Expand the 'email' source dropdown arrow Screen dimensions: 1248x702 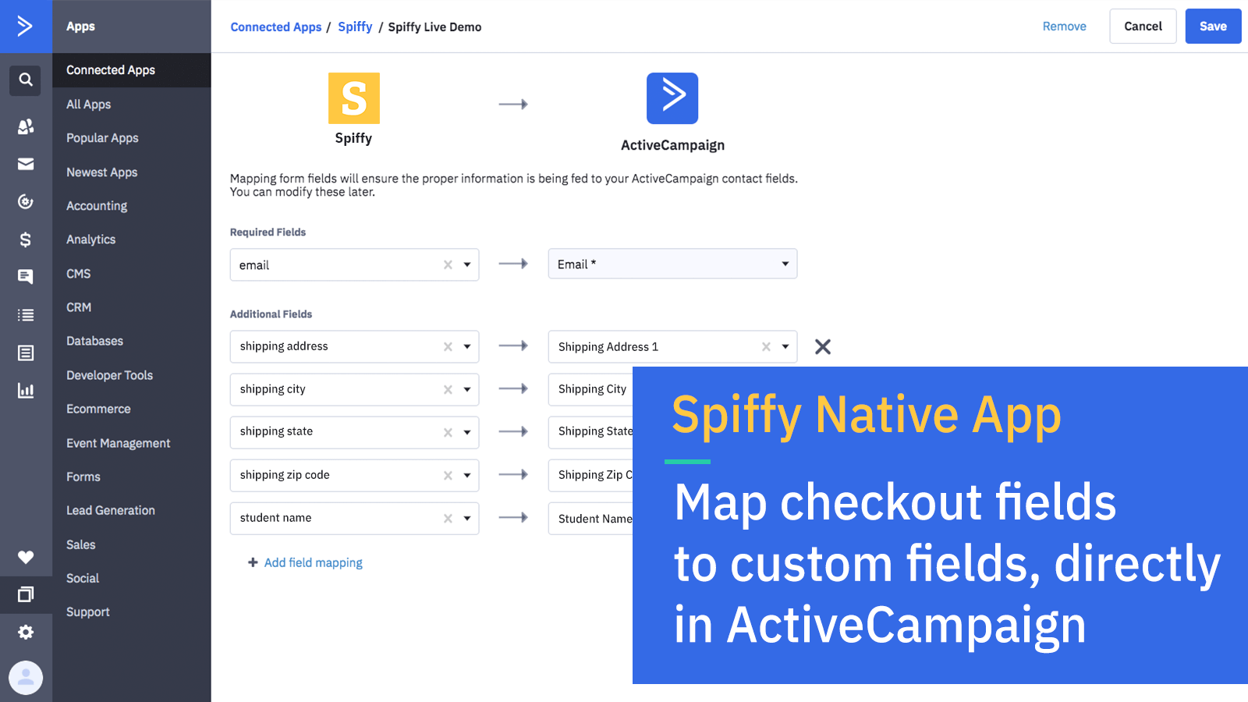[x=467, y=265]
